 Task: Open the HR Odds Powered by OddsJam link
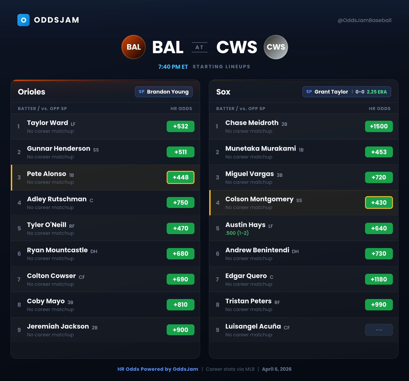[x=157, y=369]
